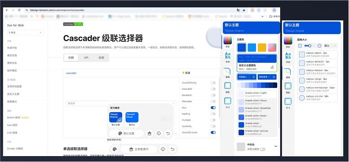
Task: Turn off the lazy switch
Action: (213, 108)
